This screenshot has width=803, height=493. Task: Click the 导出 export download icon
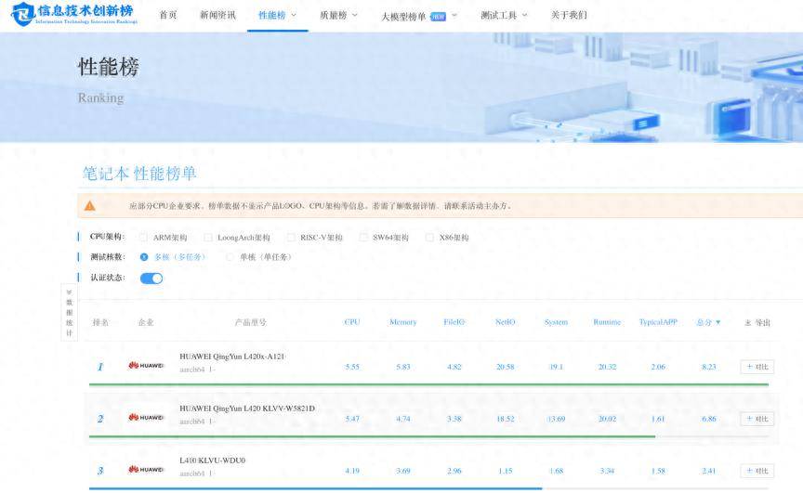coord(747,323)
